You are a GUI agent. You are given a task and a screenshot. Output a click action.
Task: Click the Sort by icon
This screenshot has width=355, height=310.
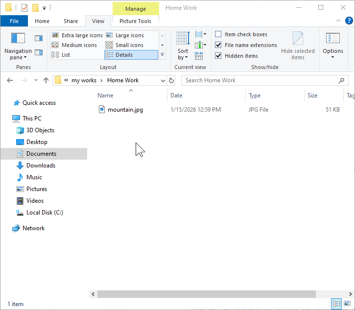click(183, 46)
